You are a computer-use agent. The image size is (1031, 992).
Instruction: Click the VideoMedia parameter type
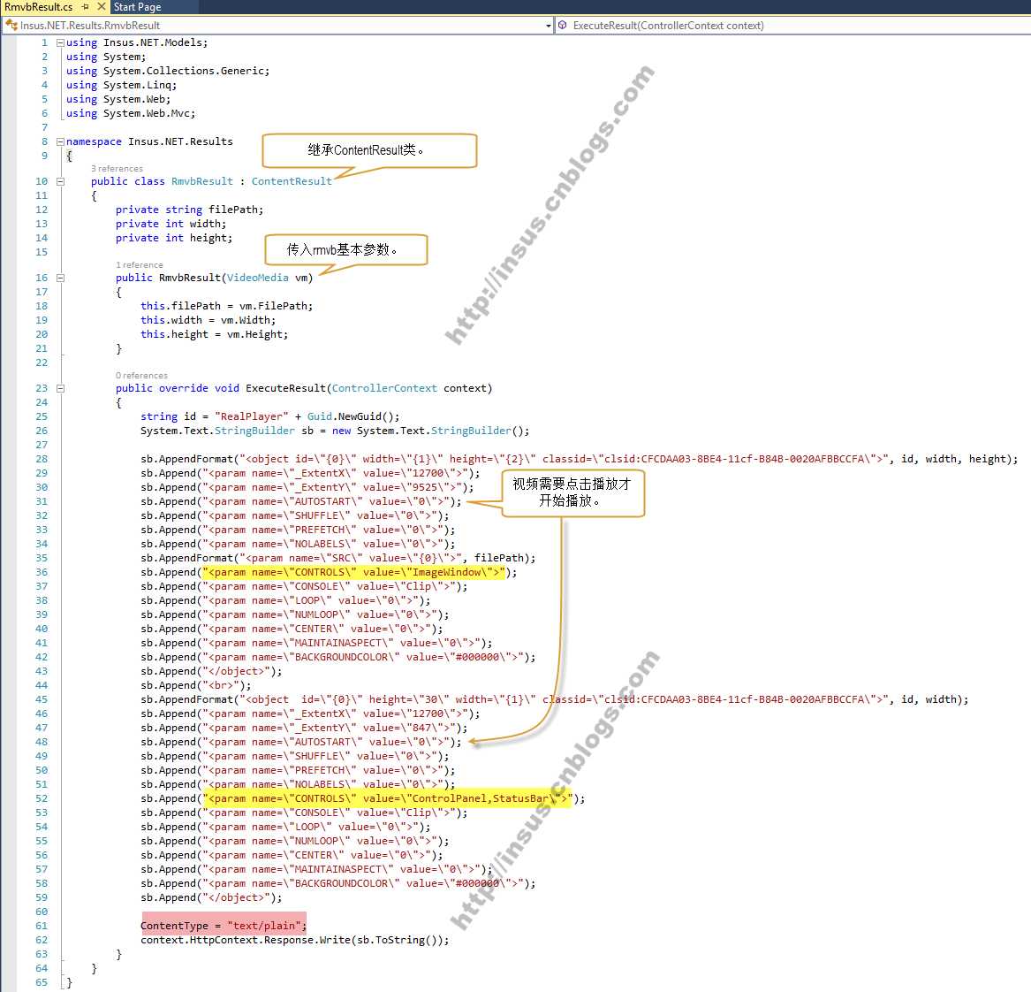[x=258, y=278]
